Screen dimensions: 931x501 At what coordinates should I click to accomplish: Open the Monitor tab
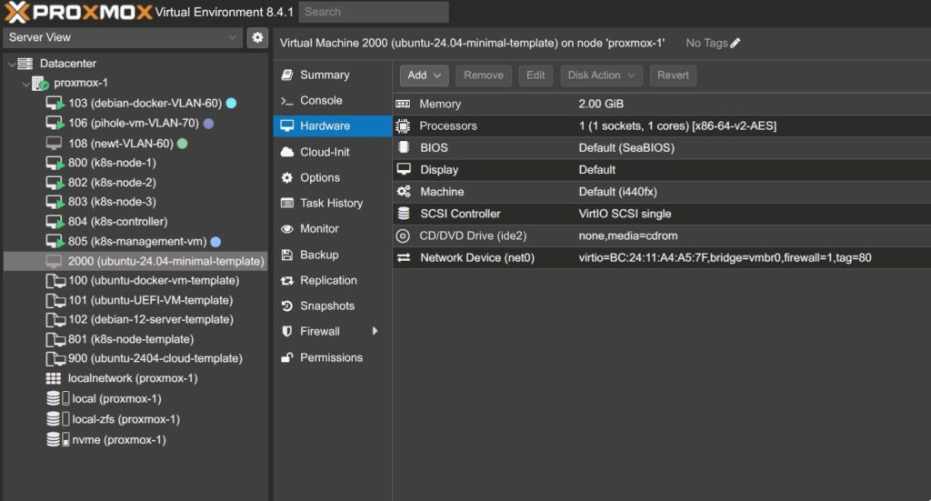tap(333, 228)
